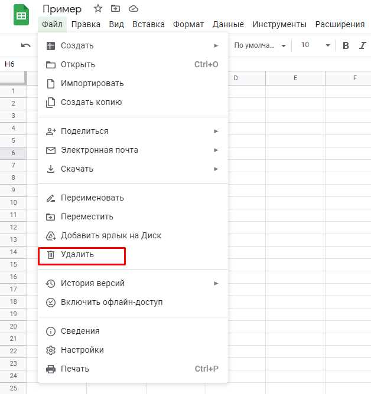Expand the Электронная почта submenu arrow

216,150
